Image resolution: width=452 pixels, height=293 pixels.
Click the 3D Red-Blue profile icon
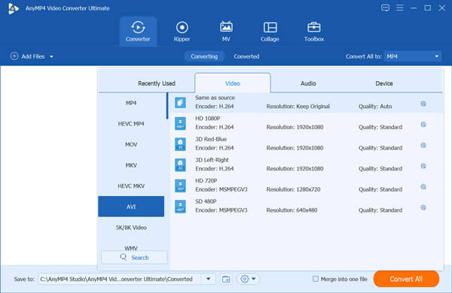tap(180, 144)
